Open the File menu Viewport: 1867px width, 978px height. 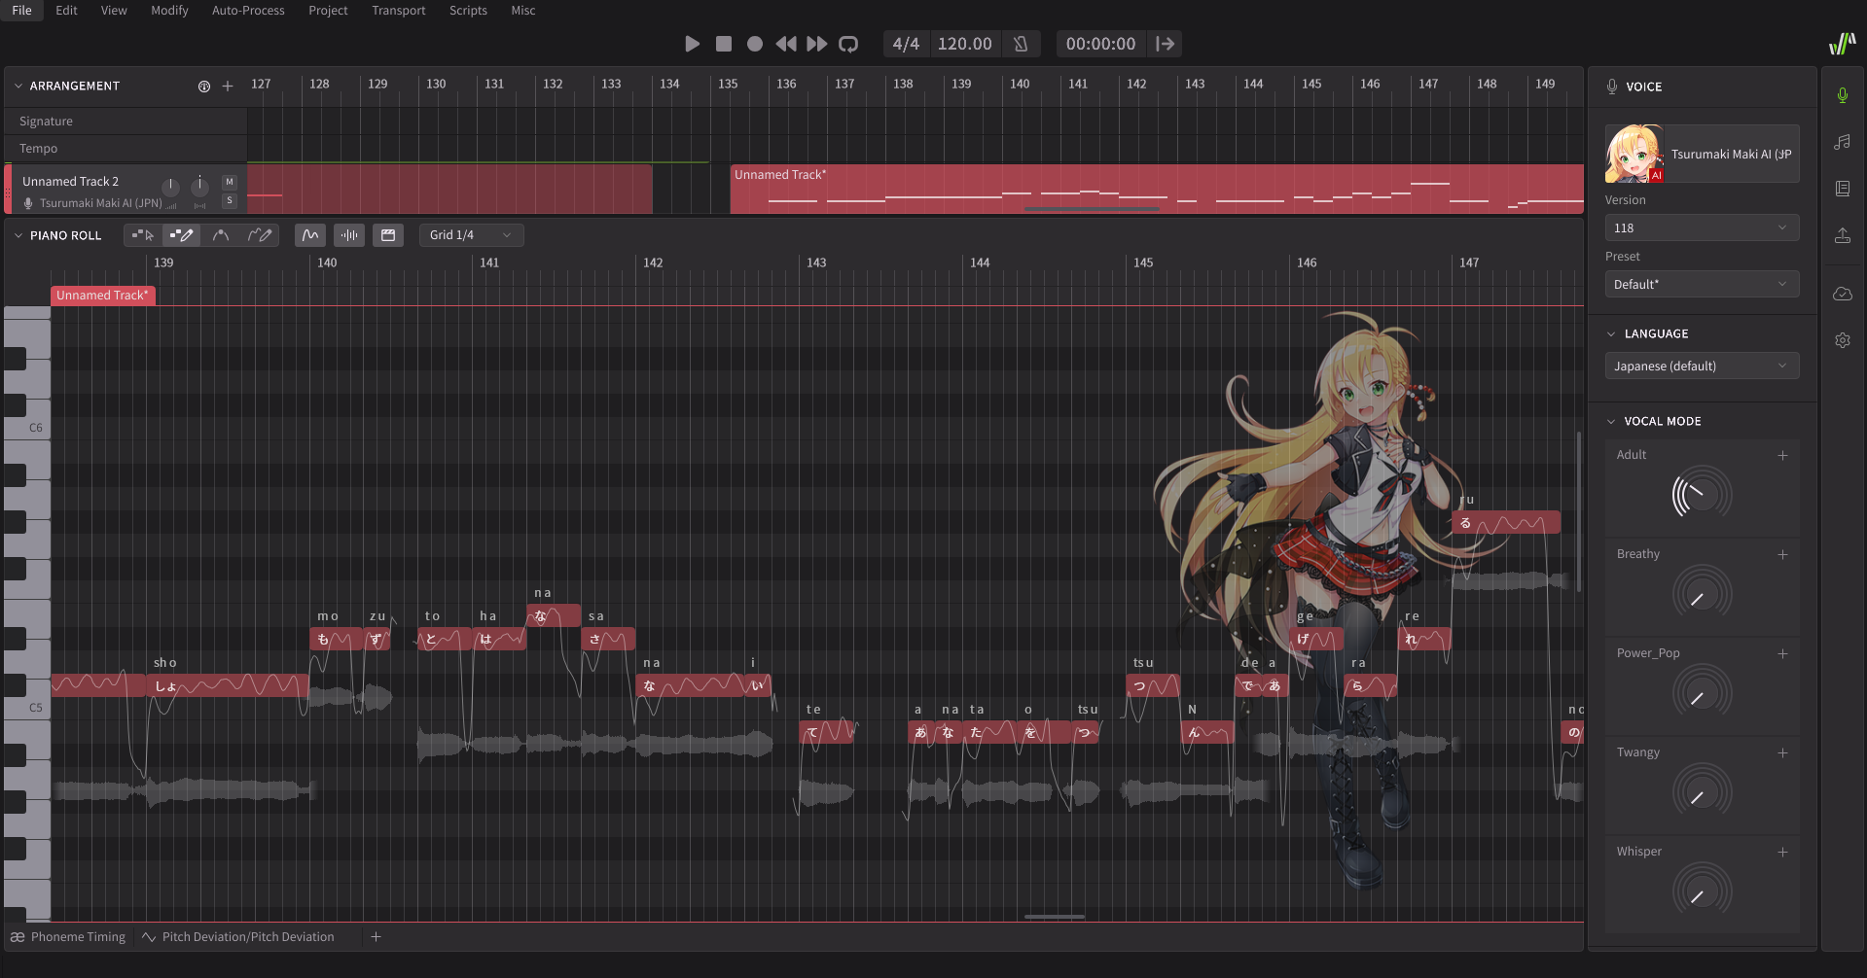point(21,11)
